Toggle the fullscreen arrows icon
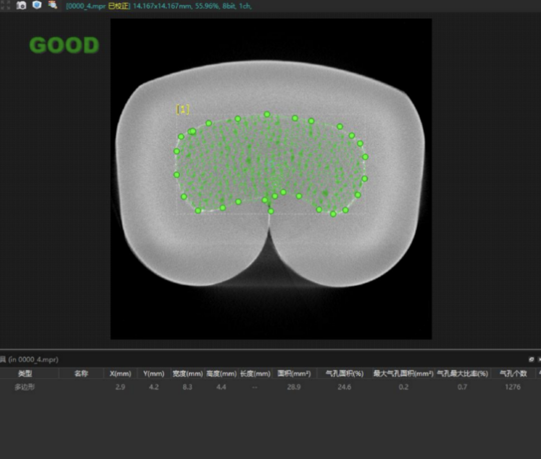541x459 pixels. tap(5, 5)
